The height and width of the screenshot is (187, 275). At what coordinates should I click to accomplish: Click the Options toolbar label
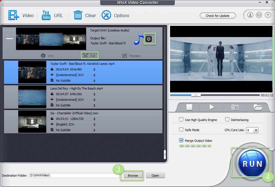point(122,15)
